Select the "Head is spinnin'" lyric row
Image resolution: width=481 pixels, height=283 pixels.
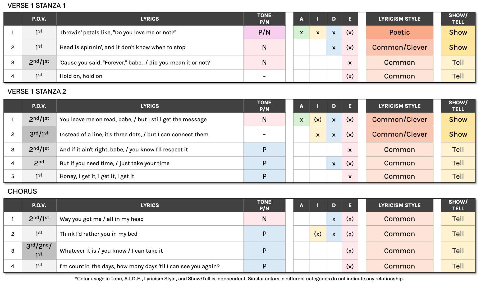pyautogui.click(x=122, y=47)
